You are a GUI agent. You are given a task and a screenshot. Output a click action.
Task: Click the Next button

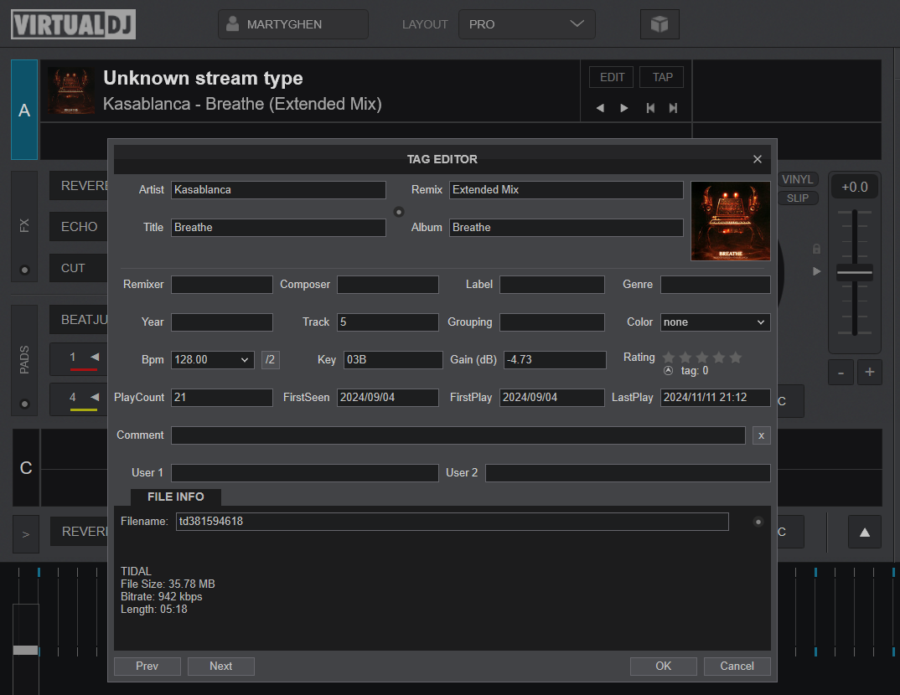click(220, 667)
